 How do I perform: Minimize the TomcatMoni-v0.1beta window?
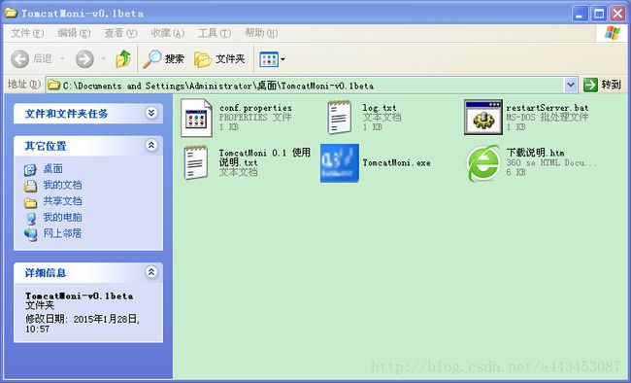coord(580,14)
